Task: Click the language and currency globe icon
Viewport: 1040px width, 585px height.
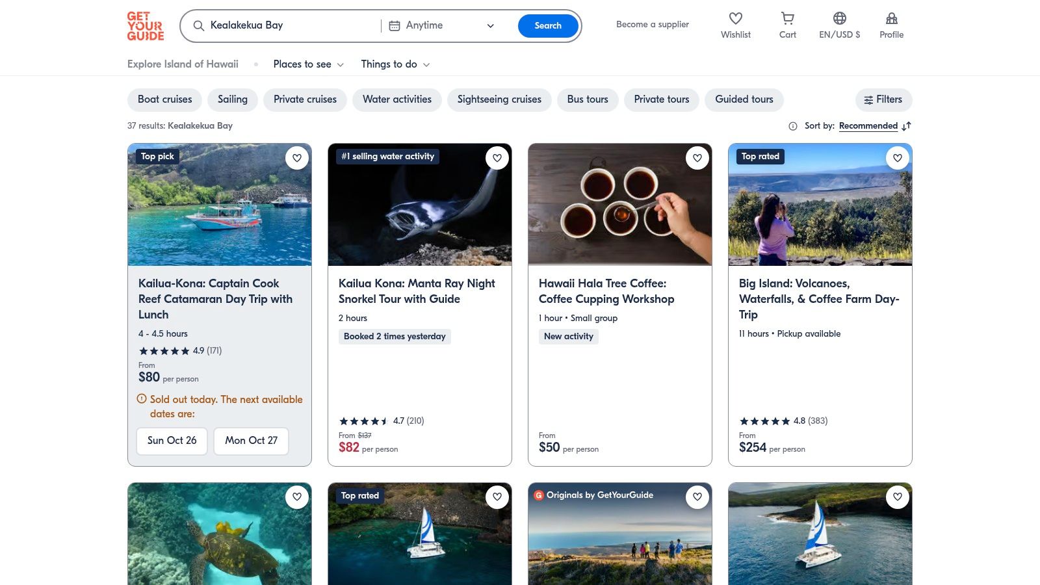Action: (x=839, y=19)
